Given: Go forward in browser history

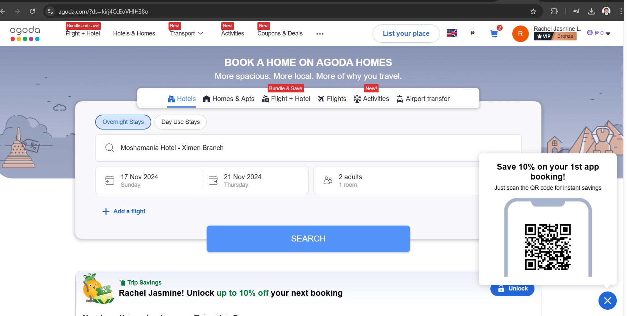Looking at the screenshot, I should point(17,11).
